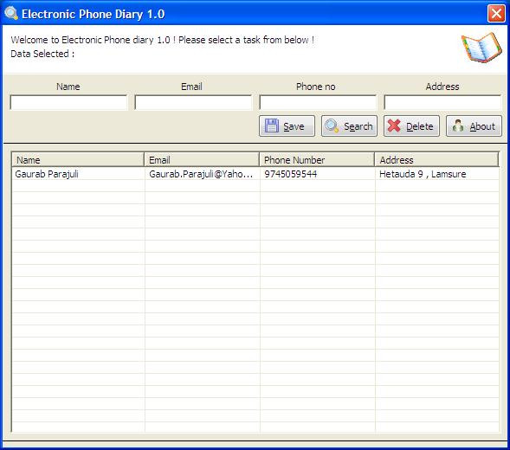Click the floppy disk Save icon
Image resolution: width=510 pixels, height=450 pixels.
pyautogui.click(x=272, y=125)
